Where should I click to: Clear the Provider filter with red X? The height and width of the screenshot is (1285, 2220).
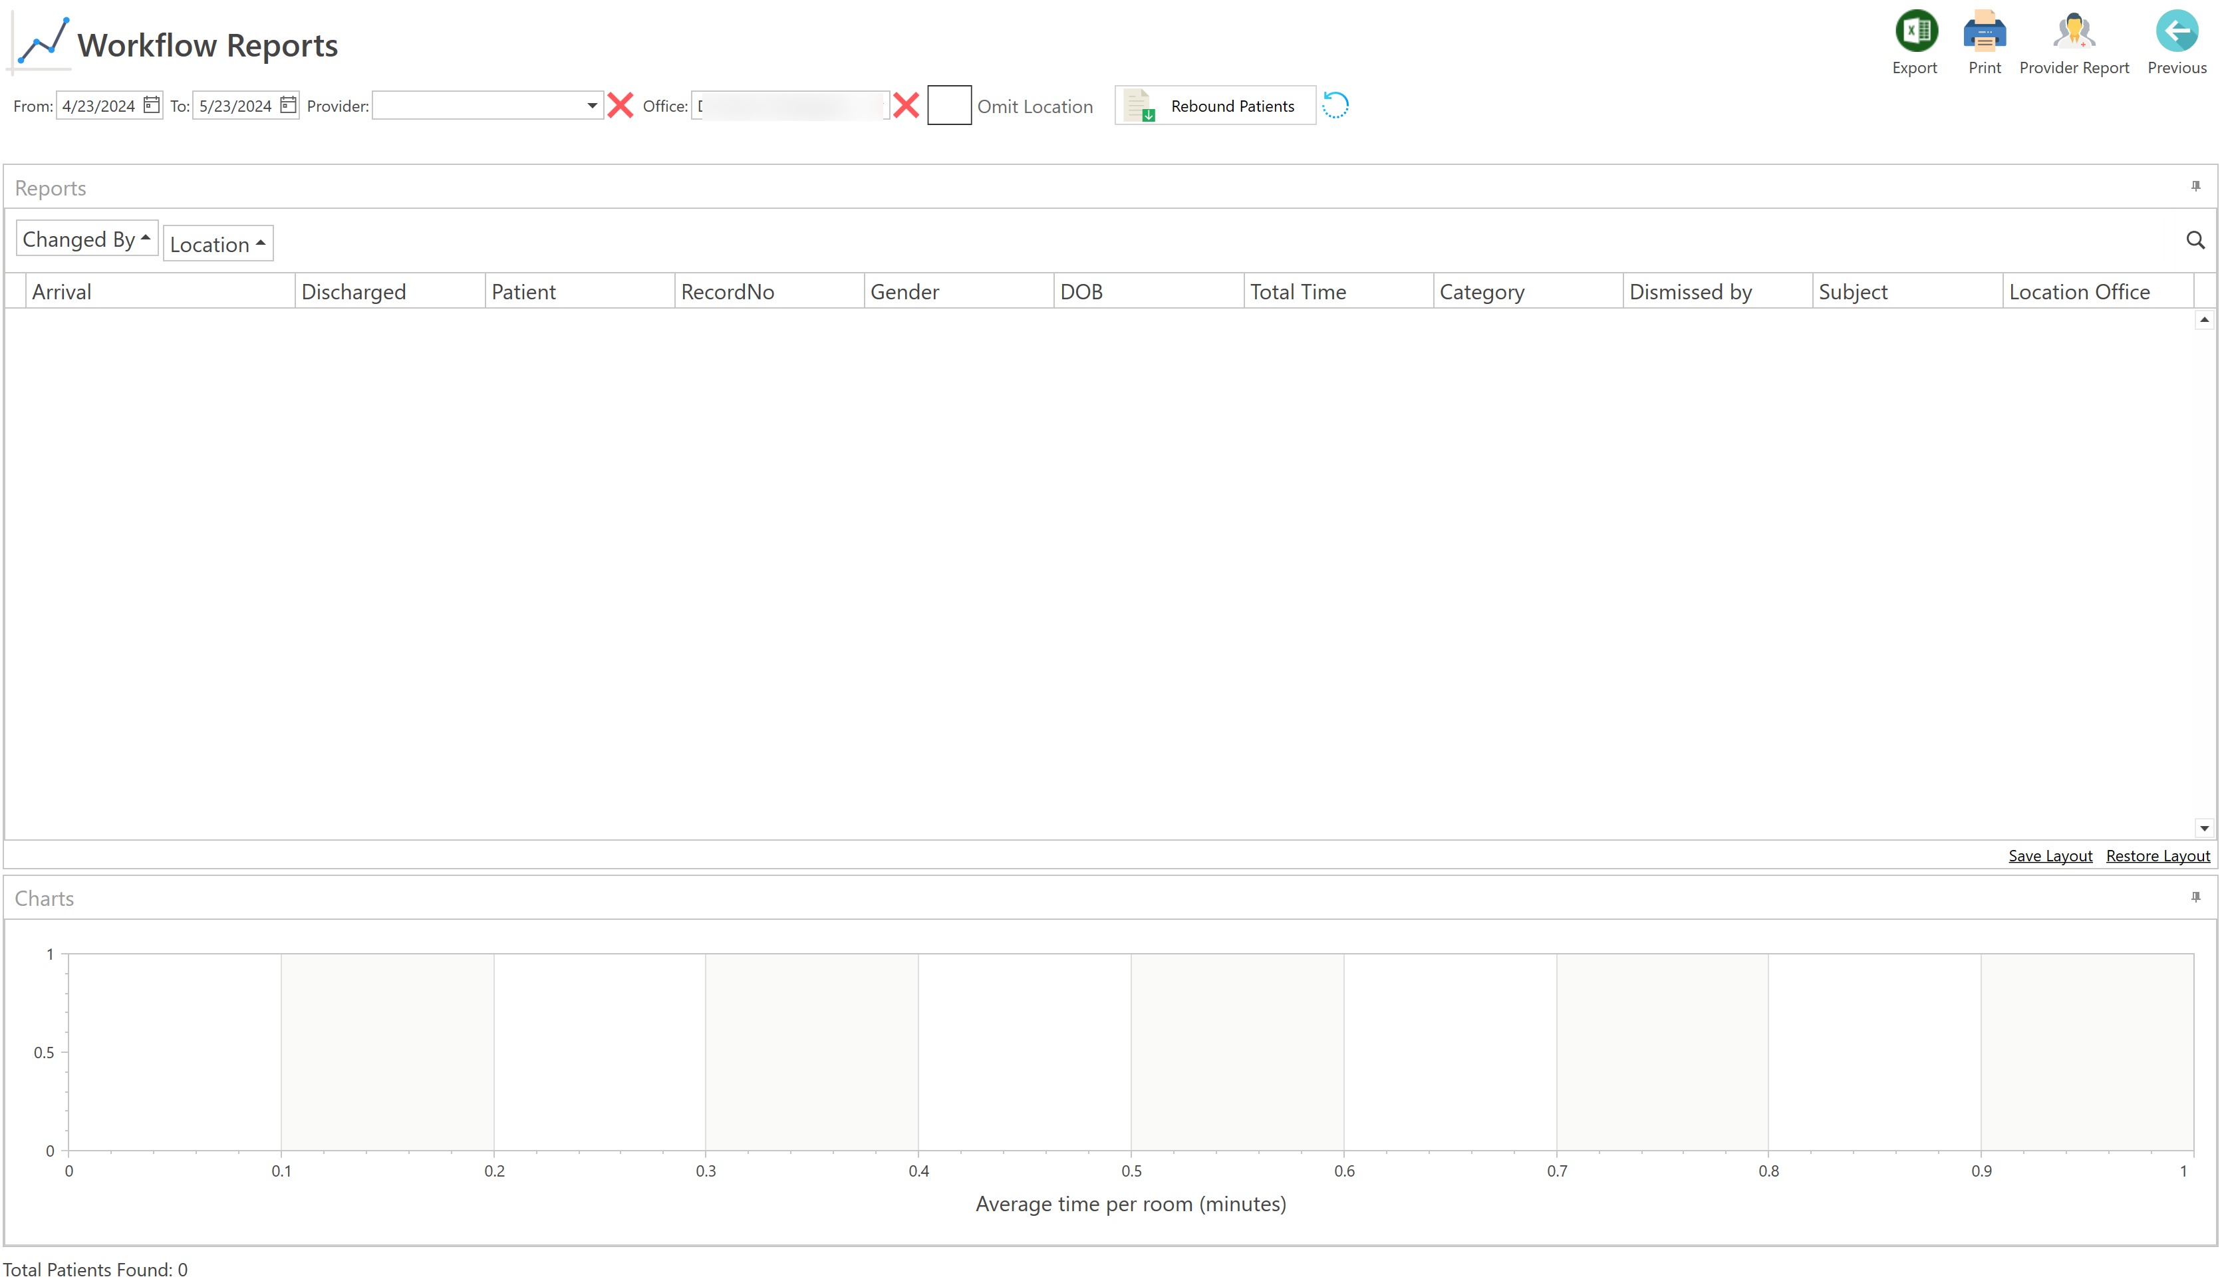621,106
